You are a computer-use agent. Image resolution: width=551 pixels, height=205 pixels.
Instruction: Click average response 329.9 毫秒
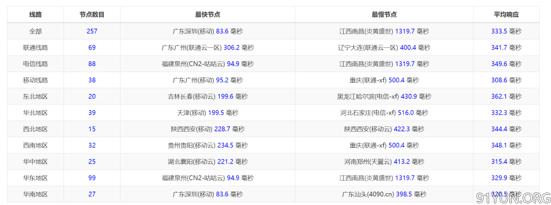(506, 178)
